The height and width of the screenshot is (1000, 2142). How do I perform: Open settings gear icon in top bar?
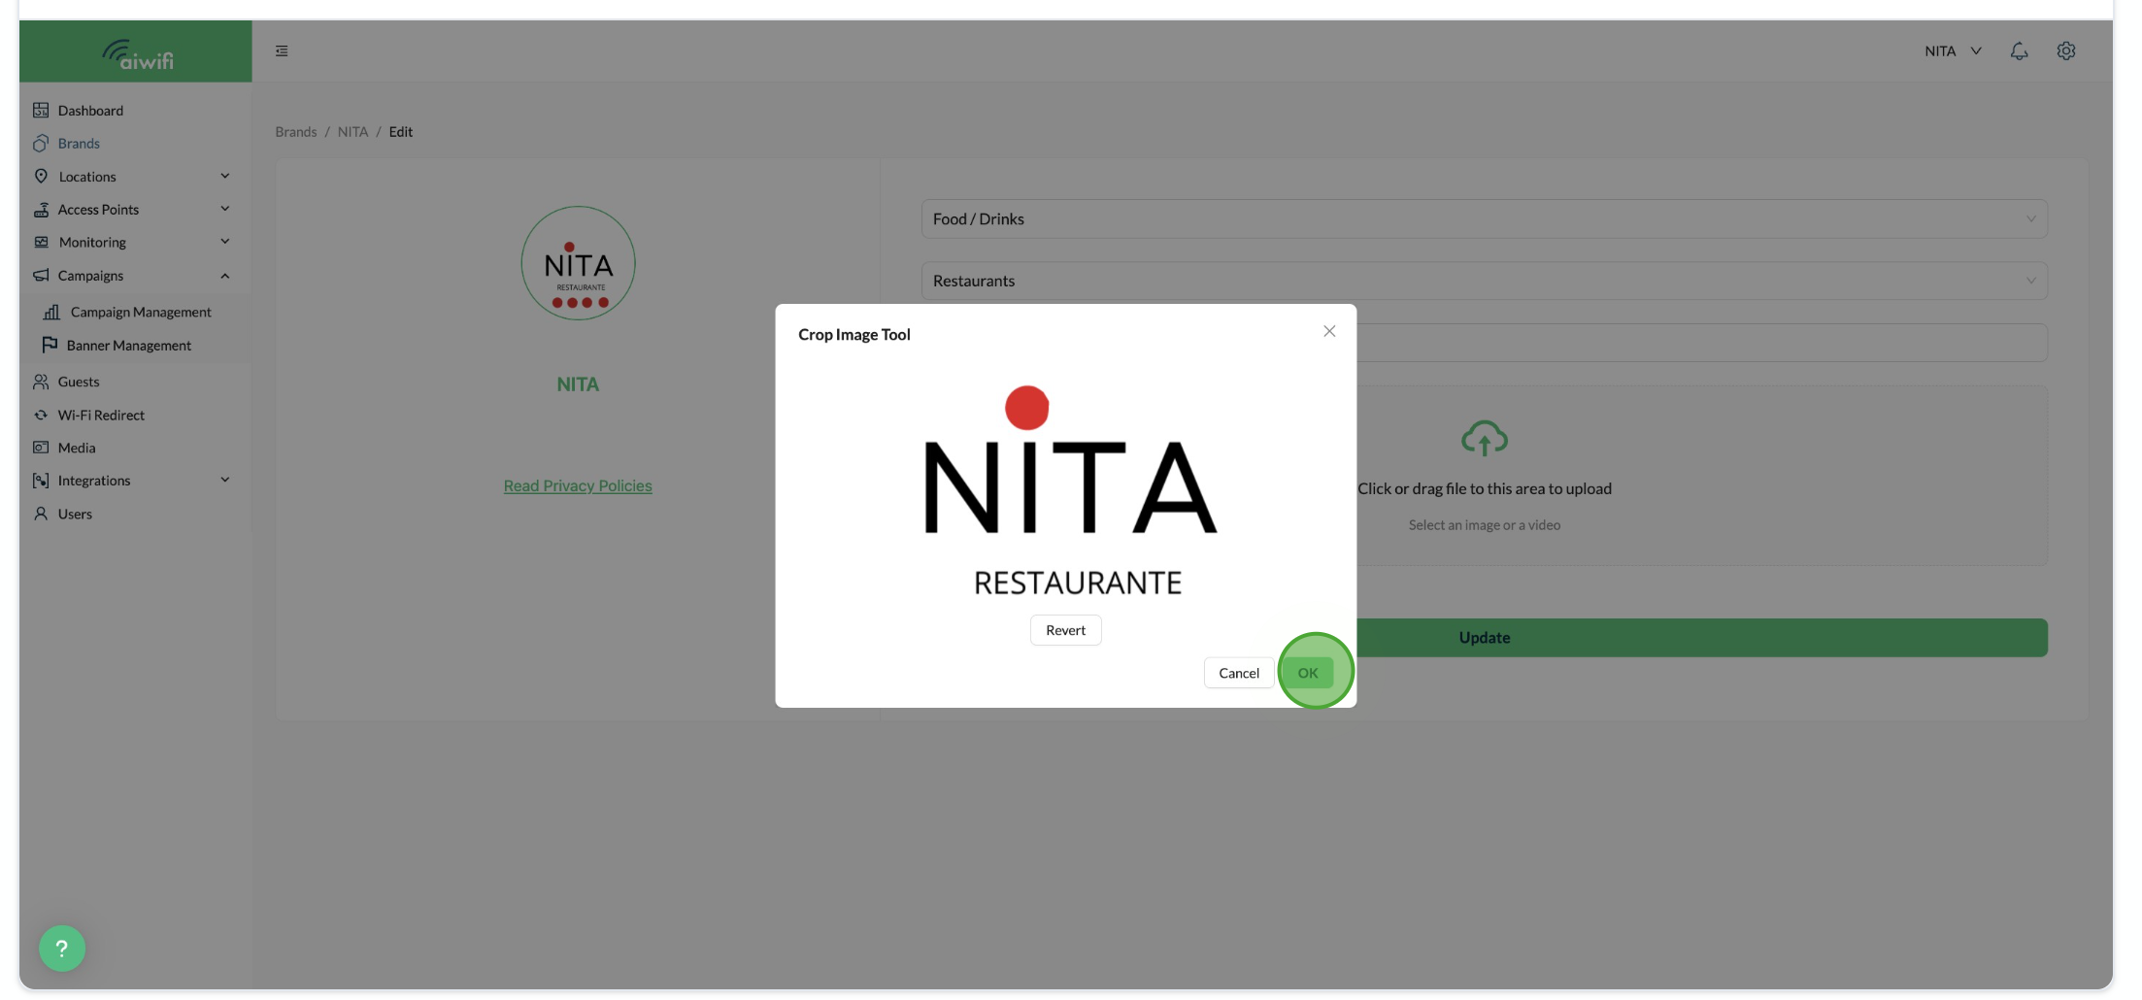pos(2066,51)
